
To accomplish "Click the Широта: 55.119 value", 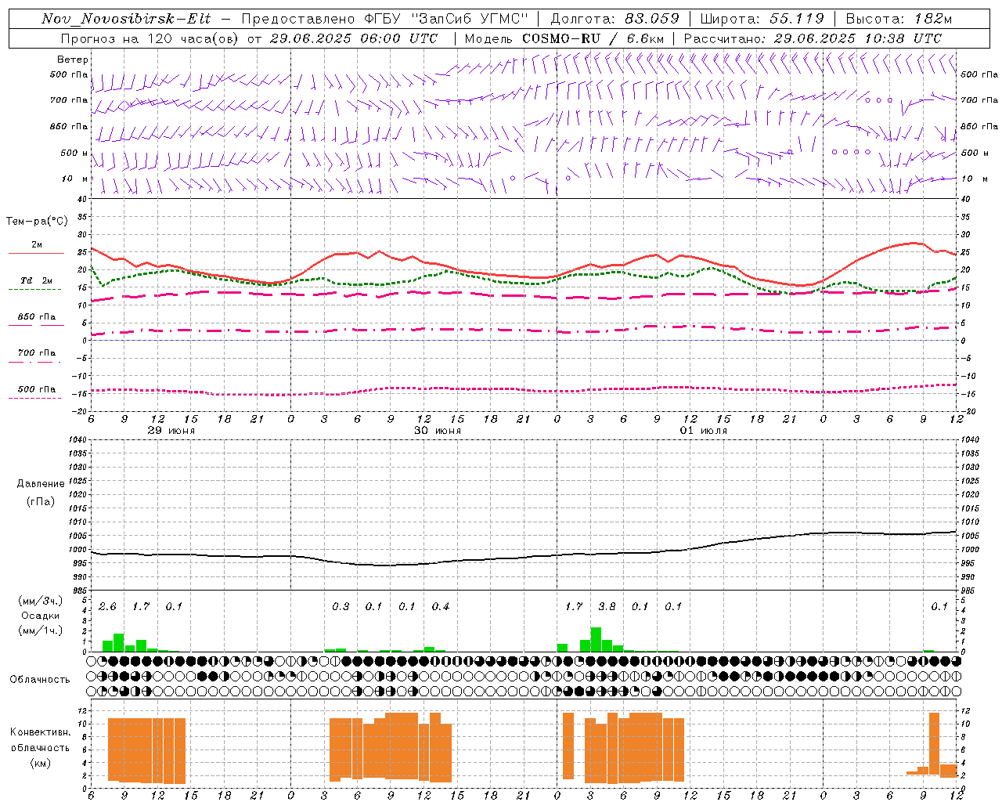I will click(762, 19).
